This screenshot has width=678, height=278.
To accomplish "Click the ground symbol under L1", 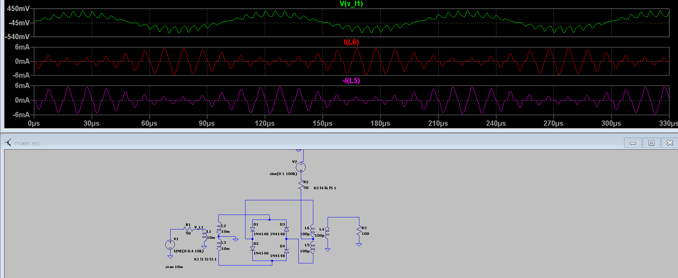I will (x=204, y=247).
